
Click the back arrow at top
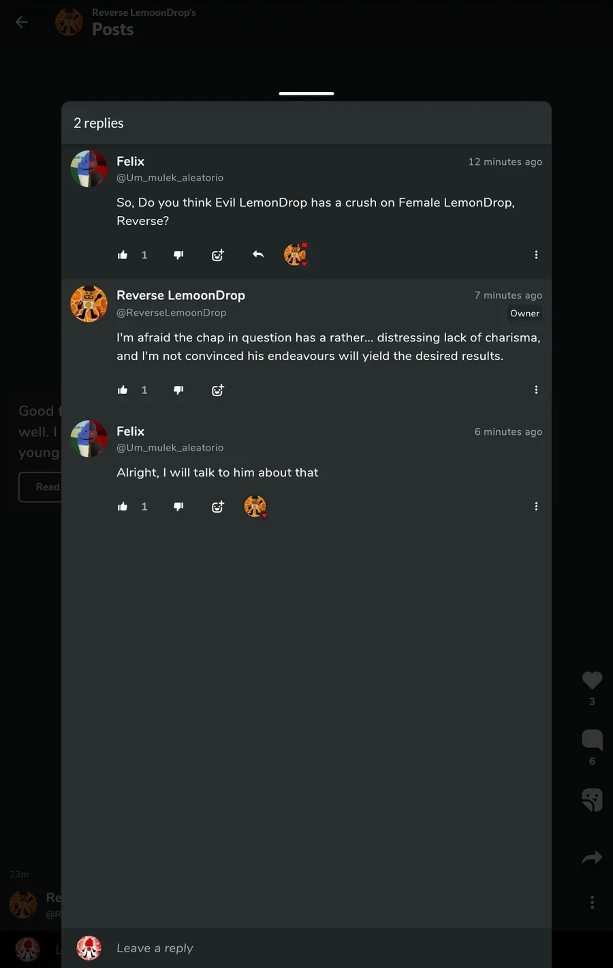(22, 22)
